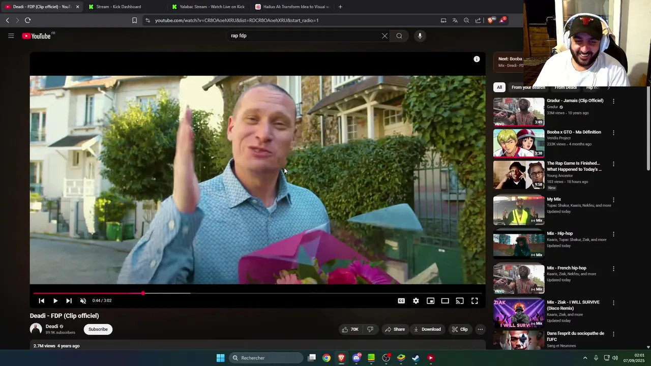The image size is (651, 366).
Task: Open options for Gradur - Jamais video
Action: click(x=613, y=101)
